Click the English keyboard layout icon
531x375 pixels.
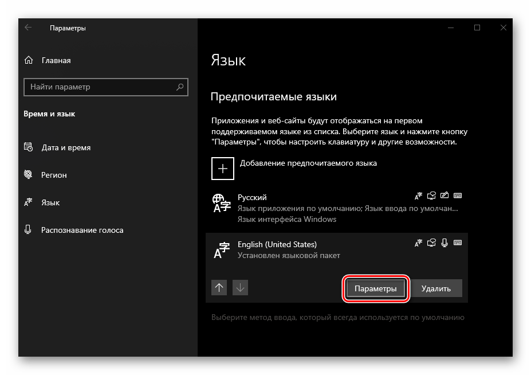pyautogui.click(x=458, y=244)
